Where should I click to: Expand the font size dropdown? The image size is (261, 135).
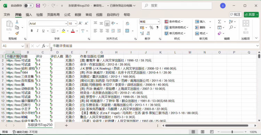tap(76, 24)
